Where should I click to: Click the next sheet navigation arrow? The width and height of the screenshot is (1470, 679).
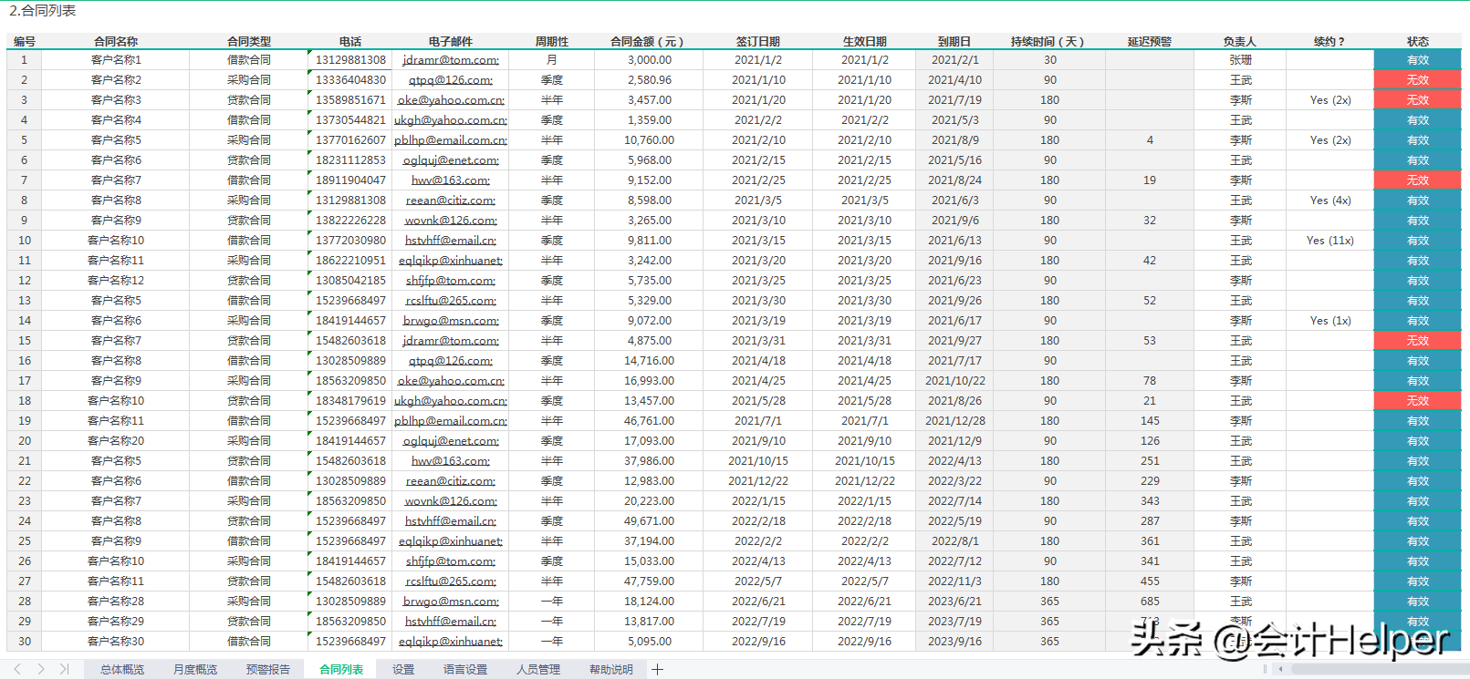pyautogui.click(x=41, y=669)
